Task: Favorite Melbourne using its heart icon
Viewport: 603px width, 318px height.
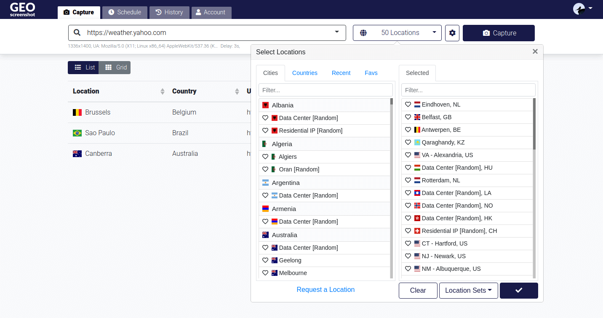Action: [265, 273]
